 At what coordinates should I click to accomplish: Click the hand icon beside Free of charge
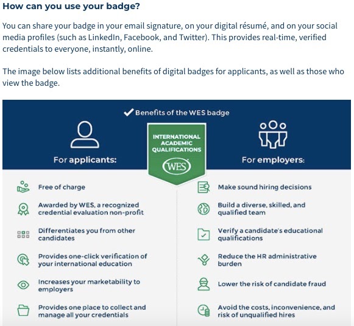tap(23, 187)
